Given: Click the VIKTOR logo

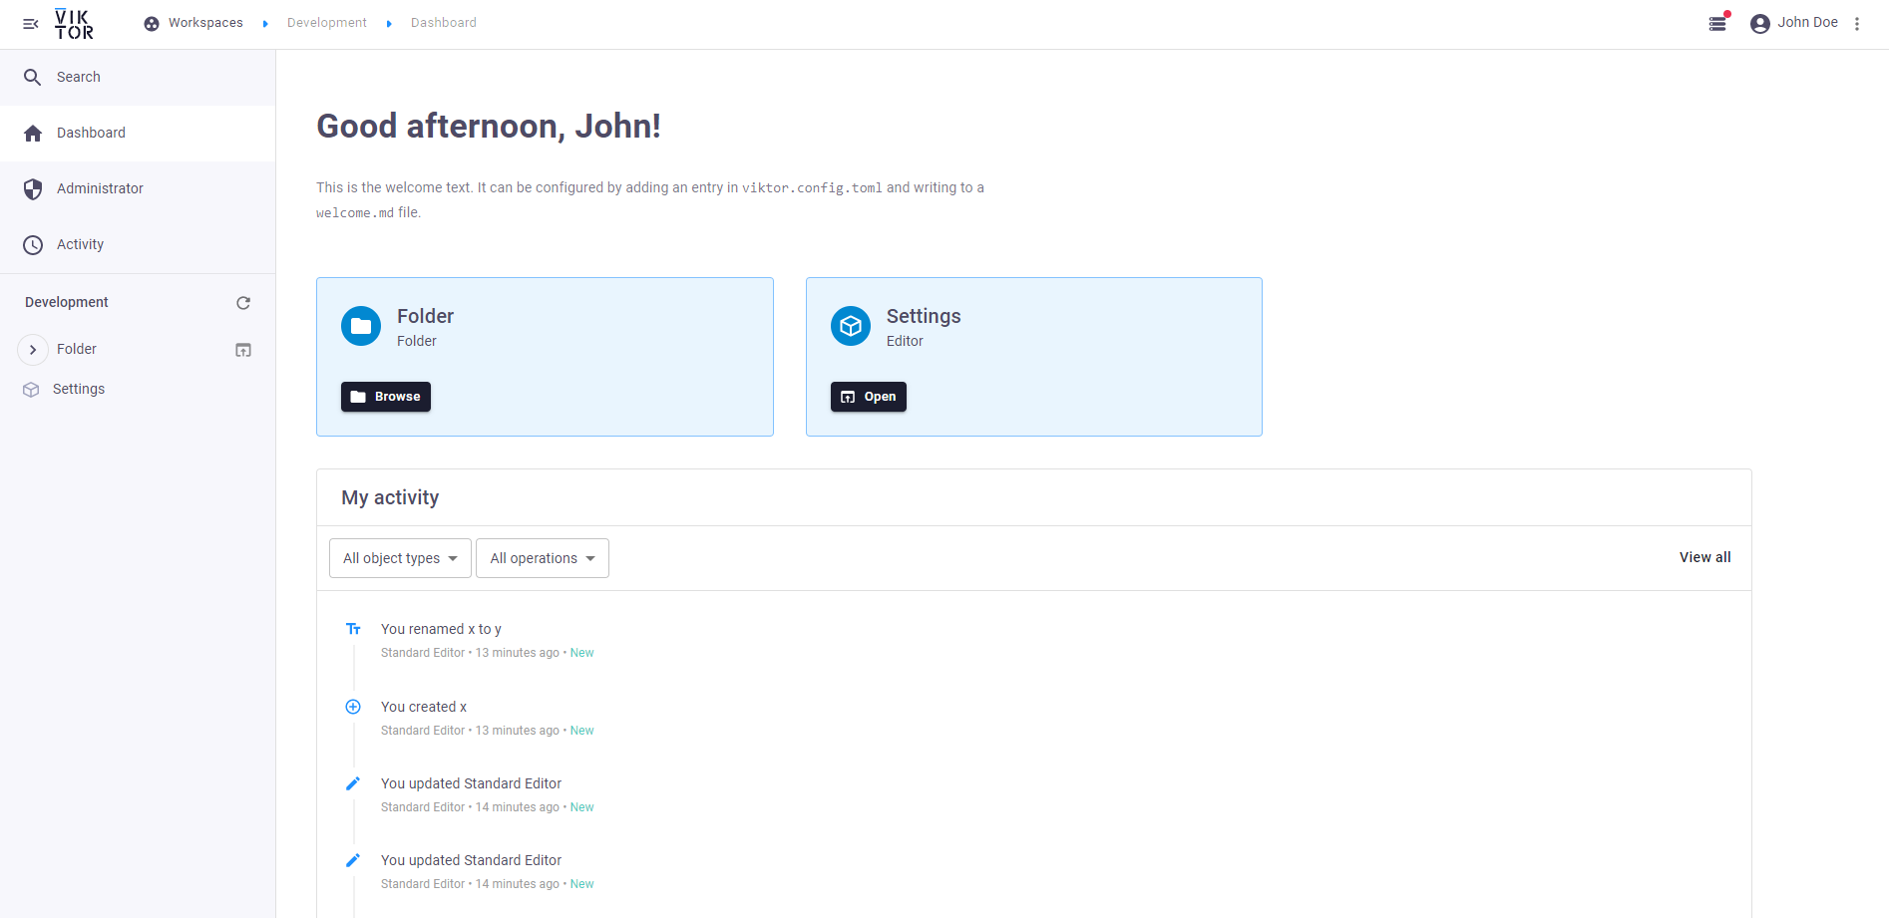Looking at the screenshot, I should (74, 24).
